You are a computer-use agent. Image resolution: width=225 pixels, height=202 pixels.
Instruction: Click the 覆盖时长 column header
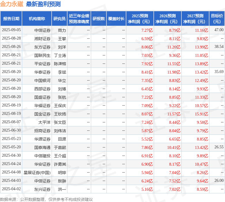(x=116, y=19)
